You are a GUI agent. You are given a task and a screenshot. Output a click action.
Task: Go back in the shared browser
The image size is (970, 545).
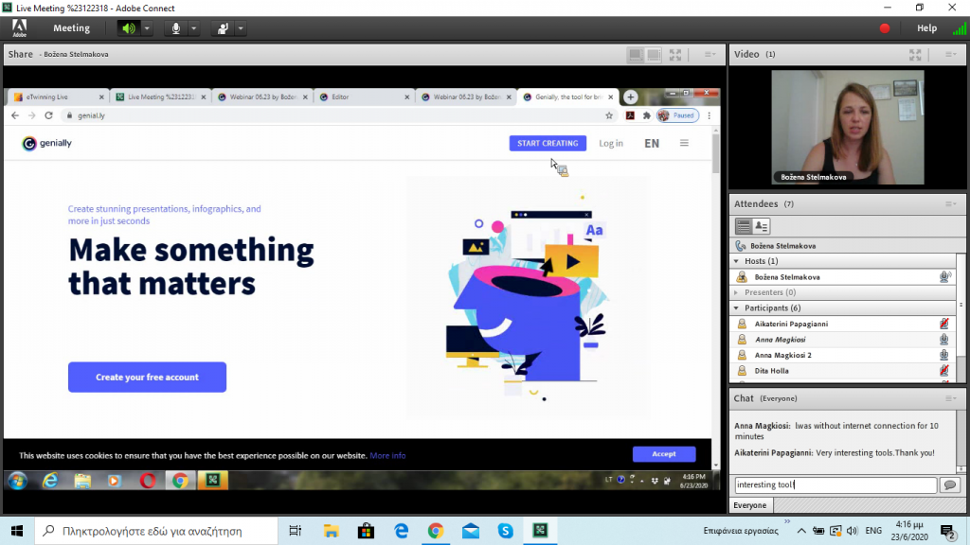tap(15, 115)
